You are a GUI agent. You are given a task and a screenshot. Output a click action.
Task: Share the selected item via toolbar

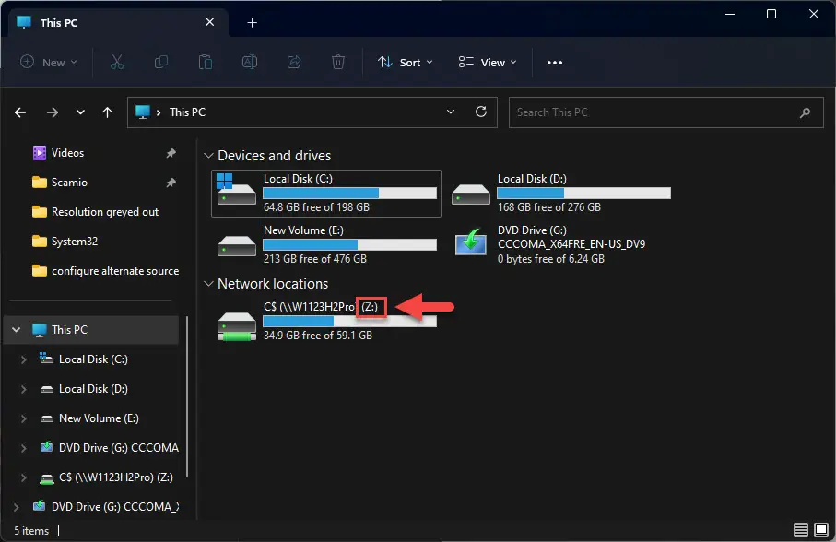click(293, 62)
